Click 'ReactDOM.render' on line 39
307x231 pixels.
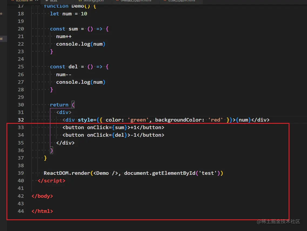click(67, 173)
